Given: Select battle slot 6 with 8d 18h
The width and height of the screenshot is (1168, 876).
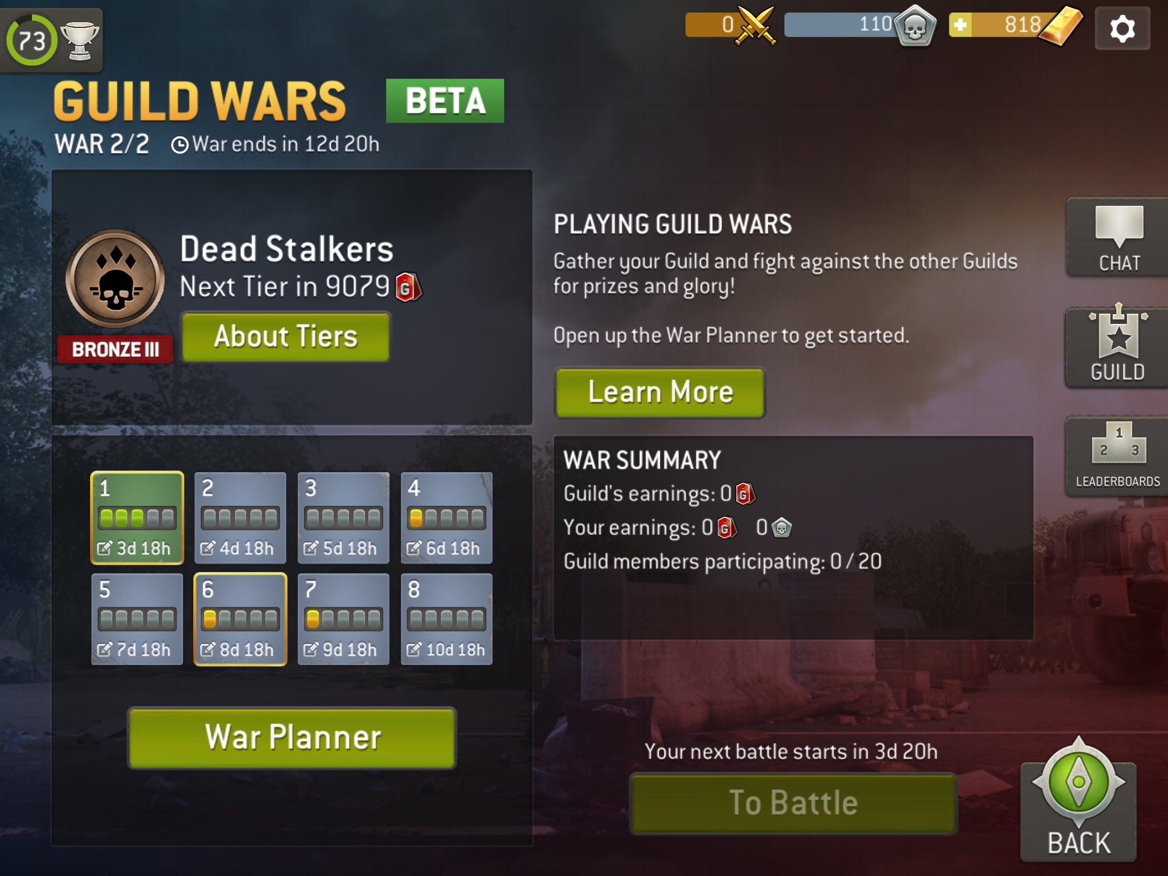Looking at the screenshot, I should pos(240,619).
